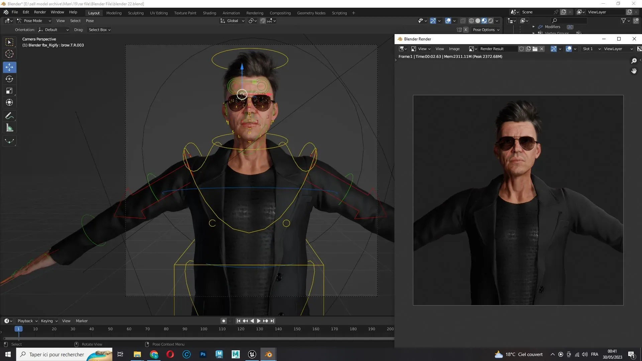The width and height of the screenshot is (642, 361).
Task: Toggle viewport gizmos visibility button
Action: (433, 21)
